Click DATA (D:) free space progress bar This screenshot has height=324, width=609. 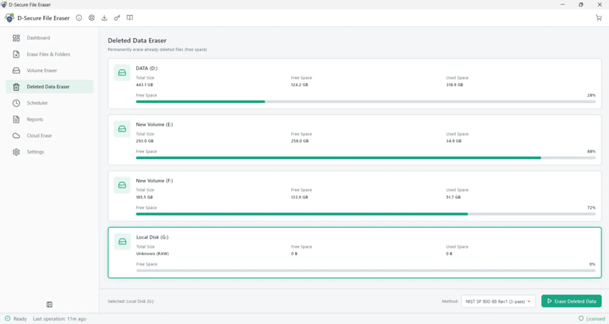point(365,102)
